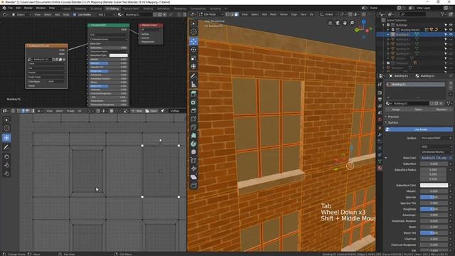Select the Measure tool in 3D viewport
455x256 pixels.
[193, 85]
